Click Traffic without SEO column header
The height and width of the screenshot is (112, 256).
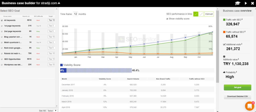pos(197,79)
